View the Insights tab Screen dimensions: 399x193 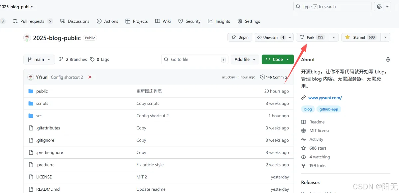[219, 21]
